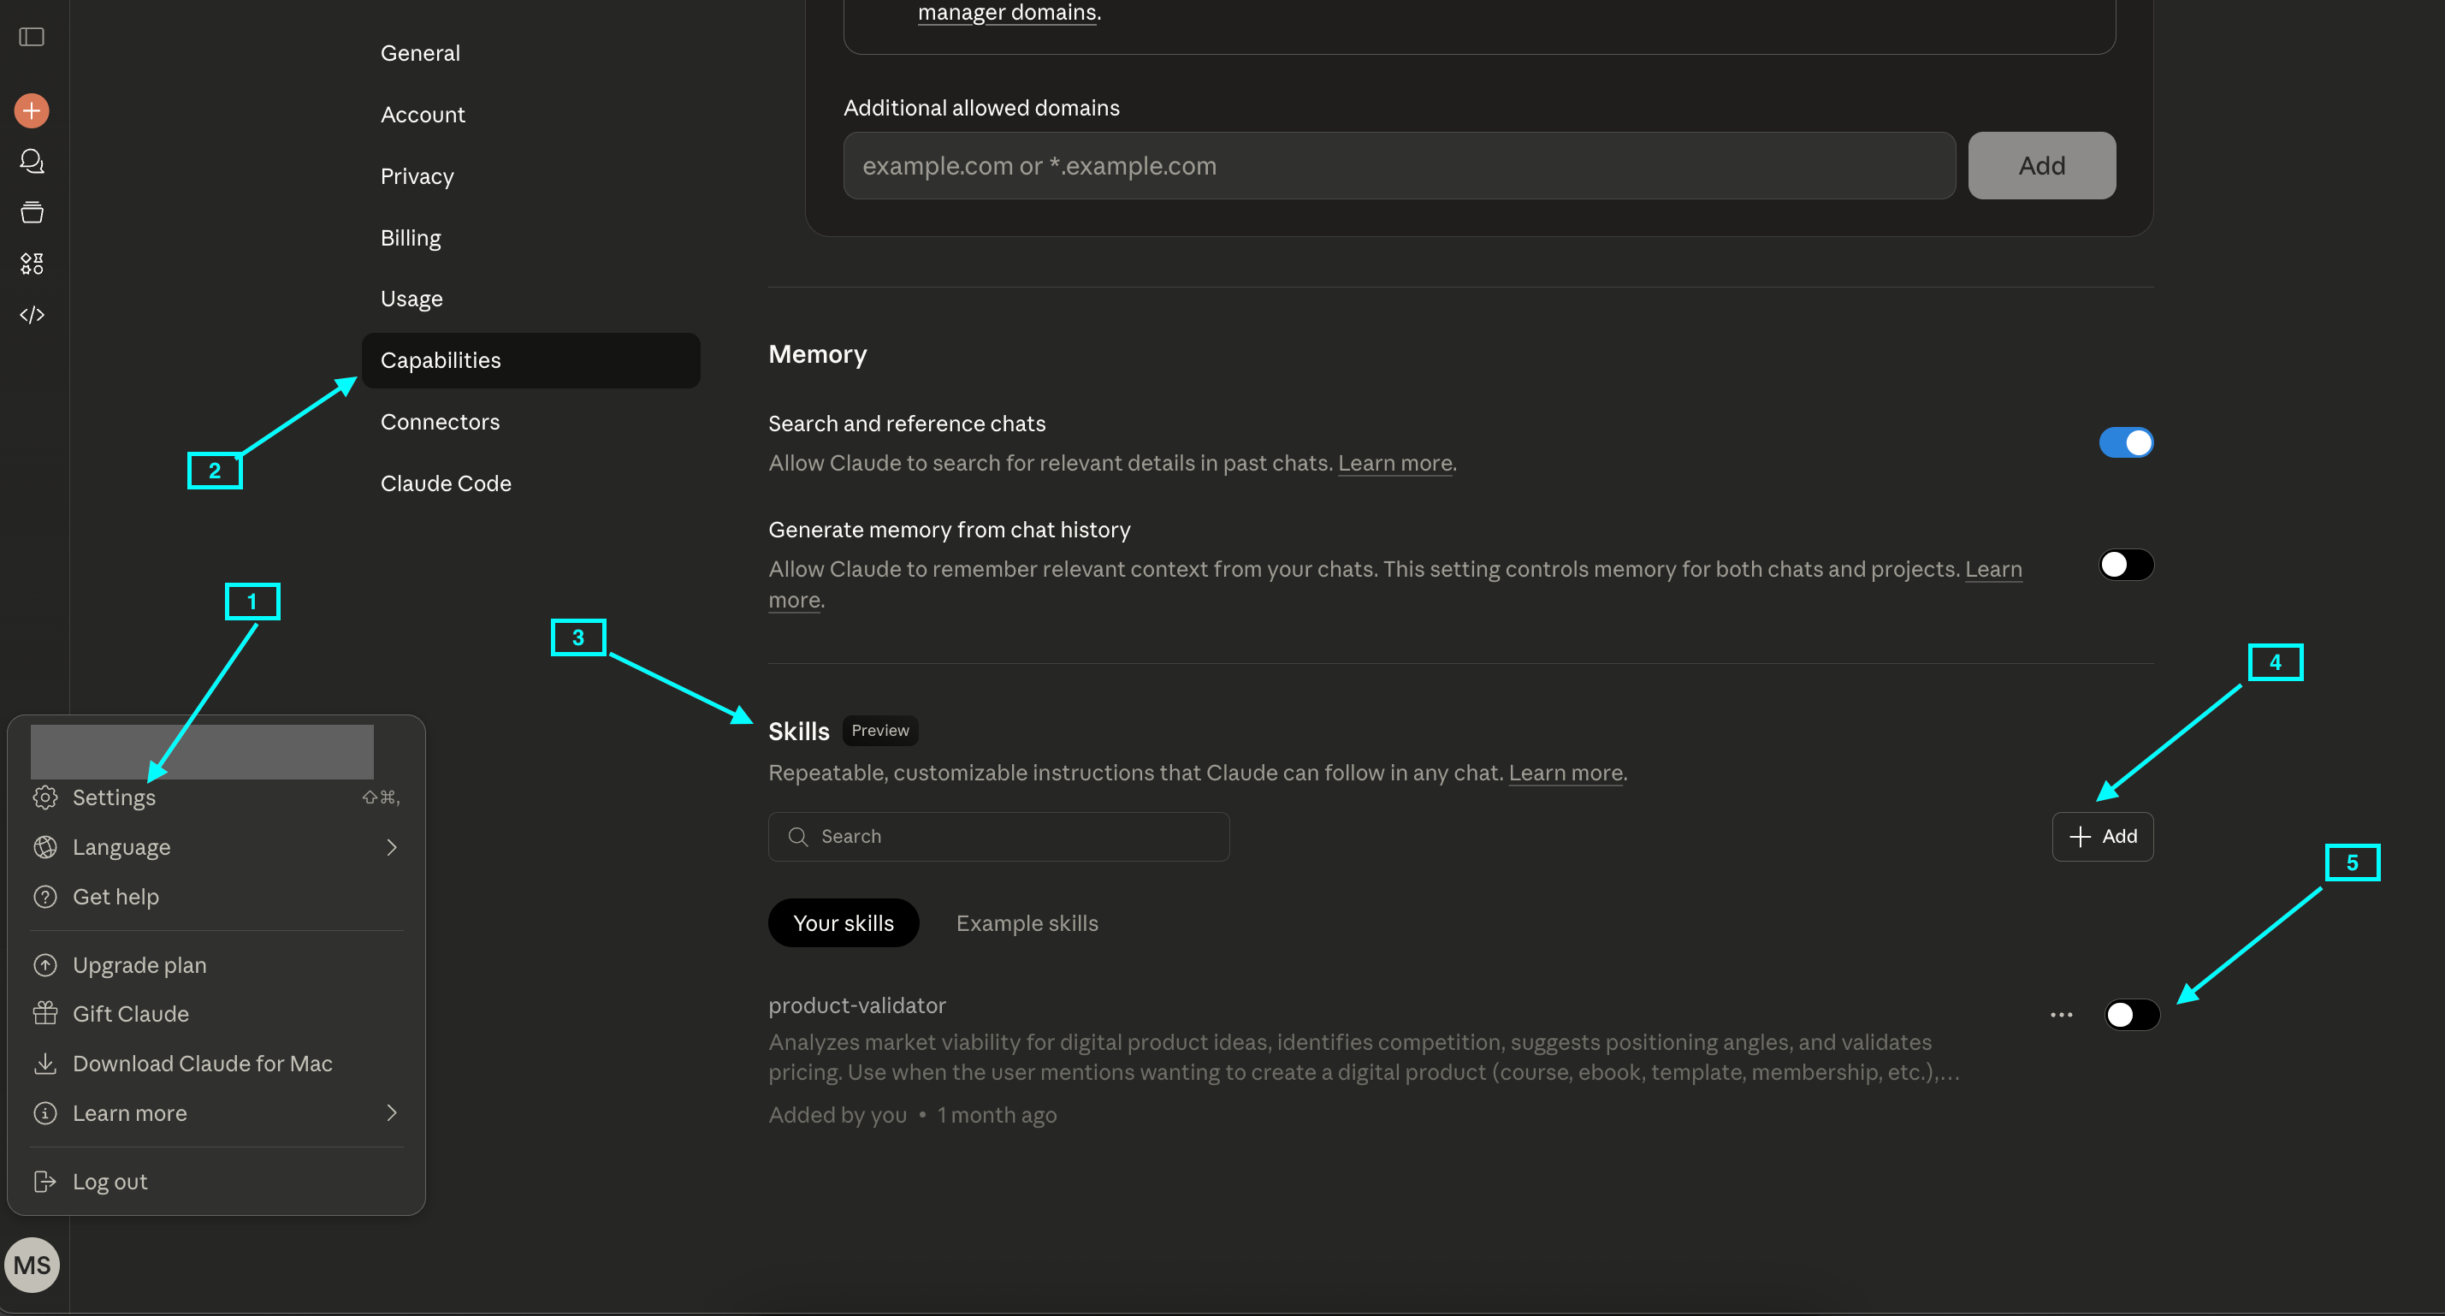The image size is (2445, 1316).
Task: Select Settings in the profile menu
Action: tap(114, 797)
